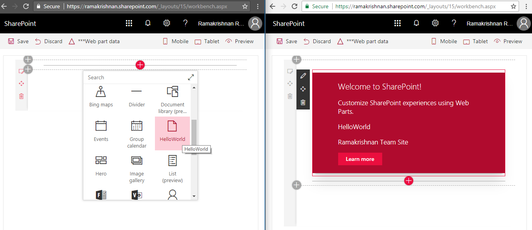
Task: Open Chrome menu in right browser
Action: pos(526,6)
